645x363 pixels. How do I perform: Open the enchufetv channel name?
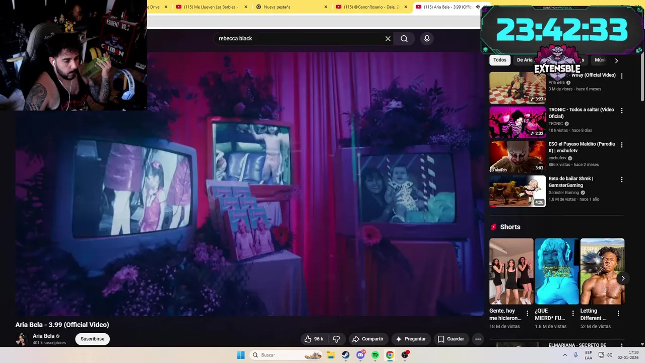pos(557,158)
